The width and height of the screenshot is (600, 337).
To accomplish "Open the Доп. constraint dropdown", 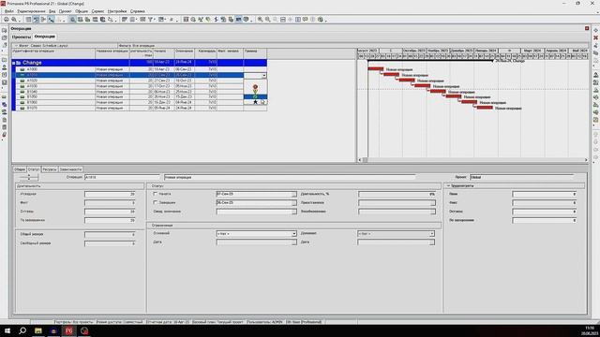I will coord(431,233).
